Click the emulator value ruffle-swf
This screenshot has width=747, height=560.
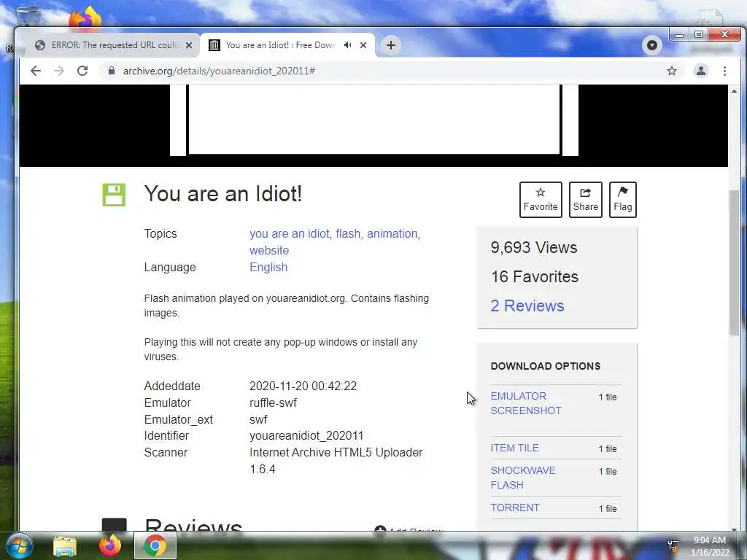(x=273, y=402)
